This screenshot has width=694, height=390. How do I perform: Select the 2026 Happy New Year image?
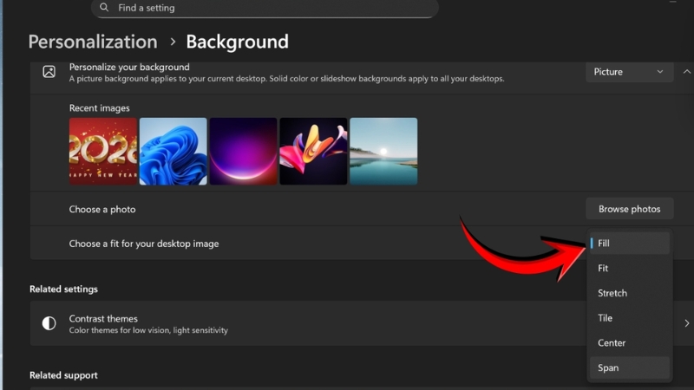pos(103,152)
